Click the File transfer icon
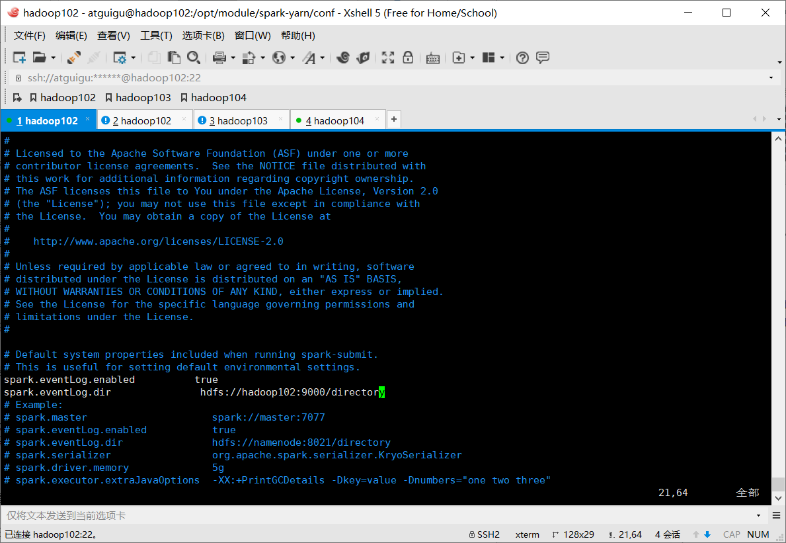Viewport: 786px width, 543px height. [x=249, y=58]
